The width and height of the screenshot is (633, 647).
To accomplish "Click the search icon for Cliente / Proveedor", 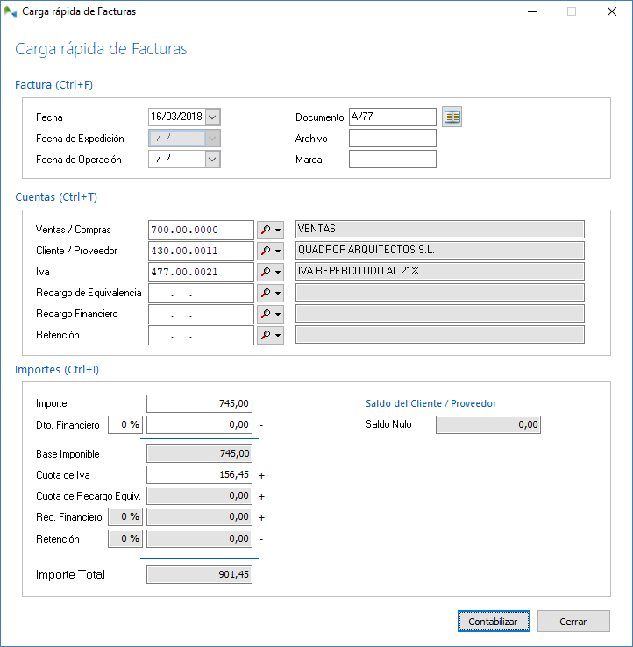I will 266,251.
